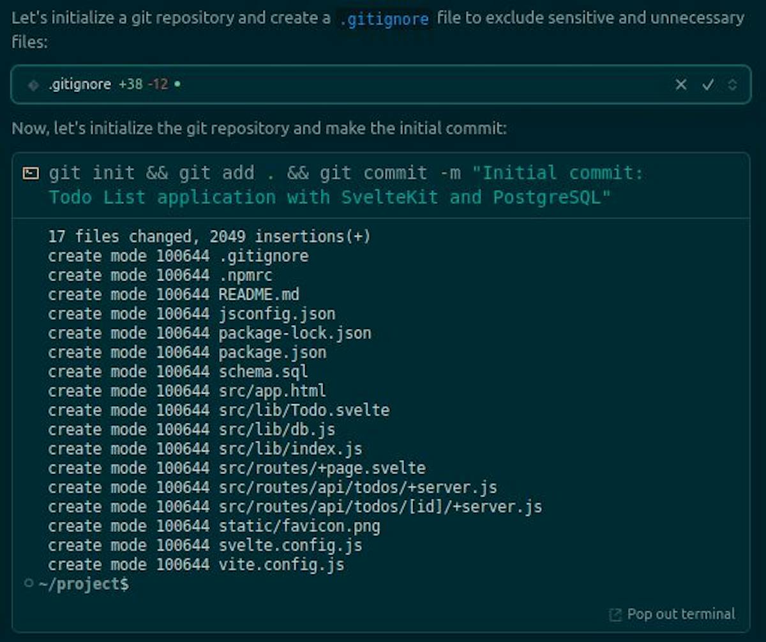Select the src/lib/Todo.svelte output line
Image resolution: width=766 pixels, height=642 pixels.
218,410
